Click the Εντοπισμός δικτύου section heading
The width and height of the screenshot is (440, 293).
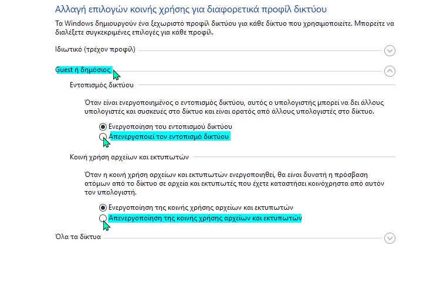point(101,85)
